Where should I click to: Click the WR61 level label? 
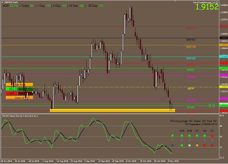coord(191,70)
